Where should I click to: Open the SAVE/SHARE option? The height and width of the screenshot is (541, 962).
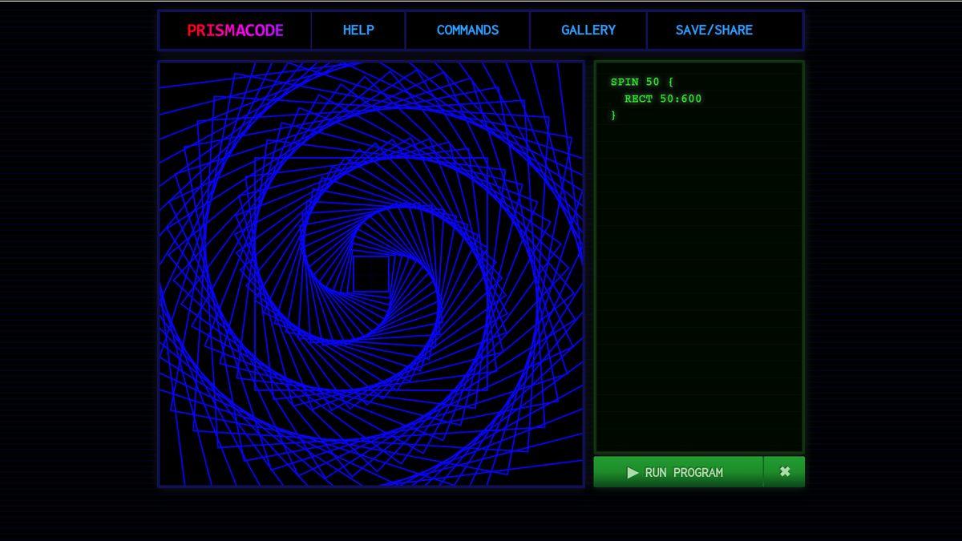tap(713, 30)
